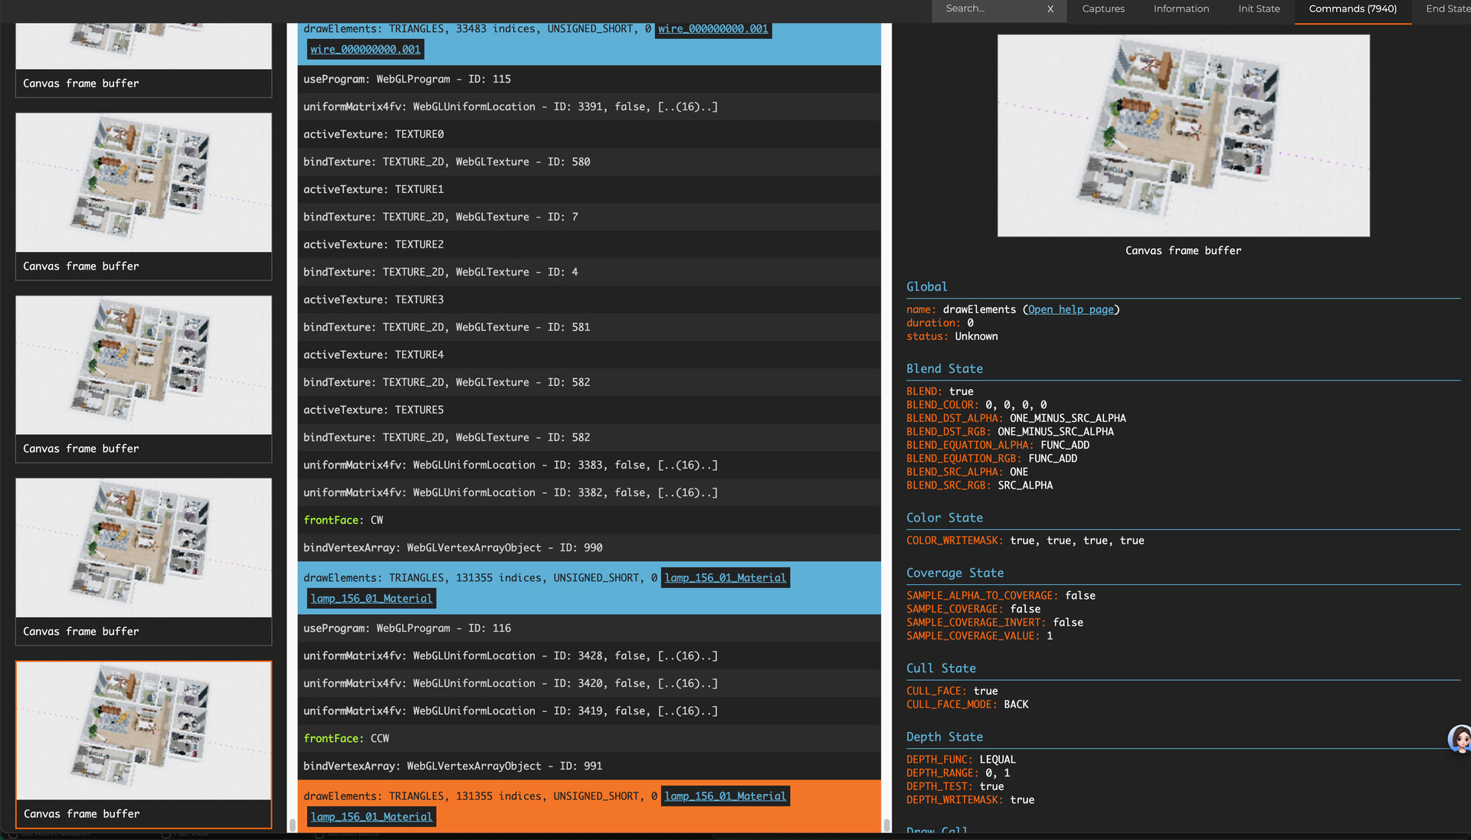Switch to the Init State tab

click(1258, 9)
